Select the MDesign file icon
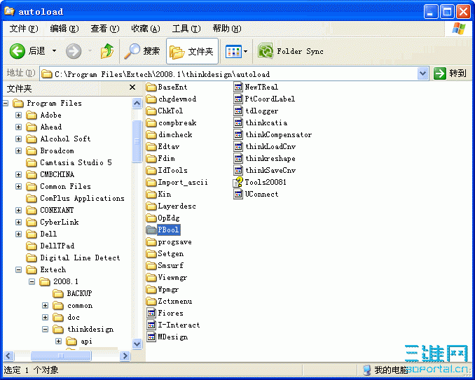475x380 pixels. click(151, 337)
